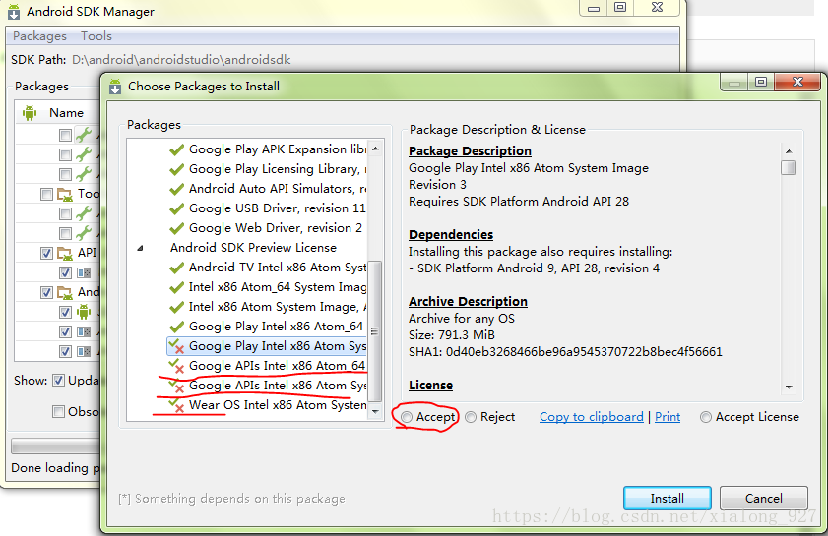Select Google Play Intel x86 Atom_64 row

pos(268,327)
